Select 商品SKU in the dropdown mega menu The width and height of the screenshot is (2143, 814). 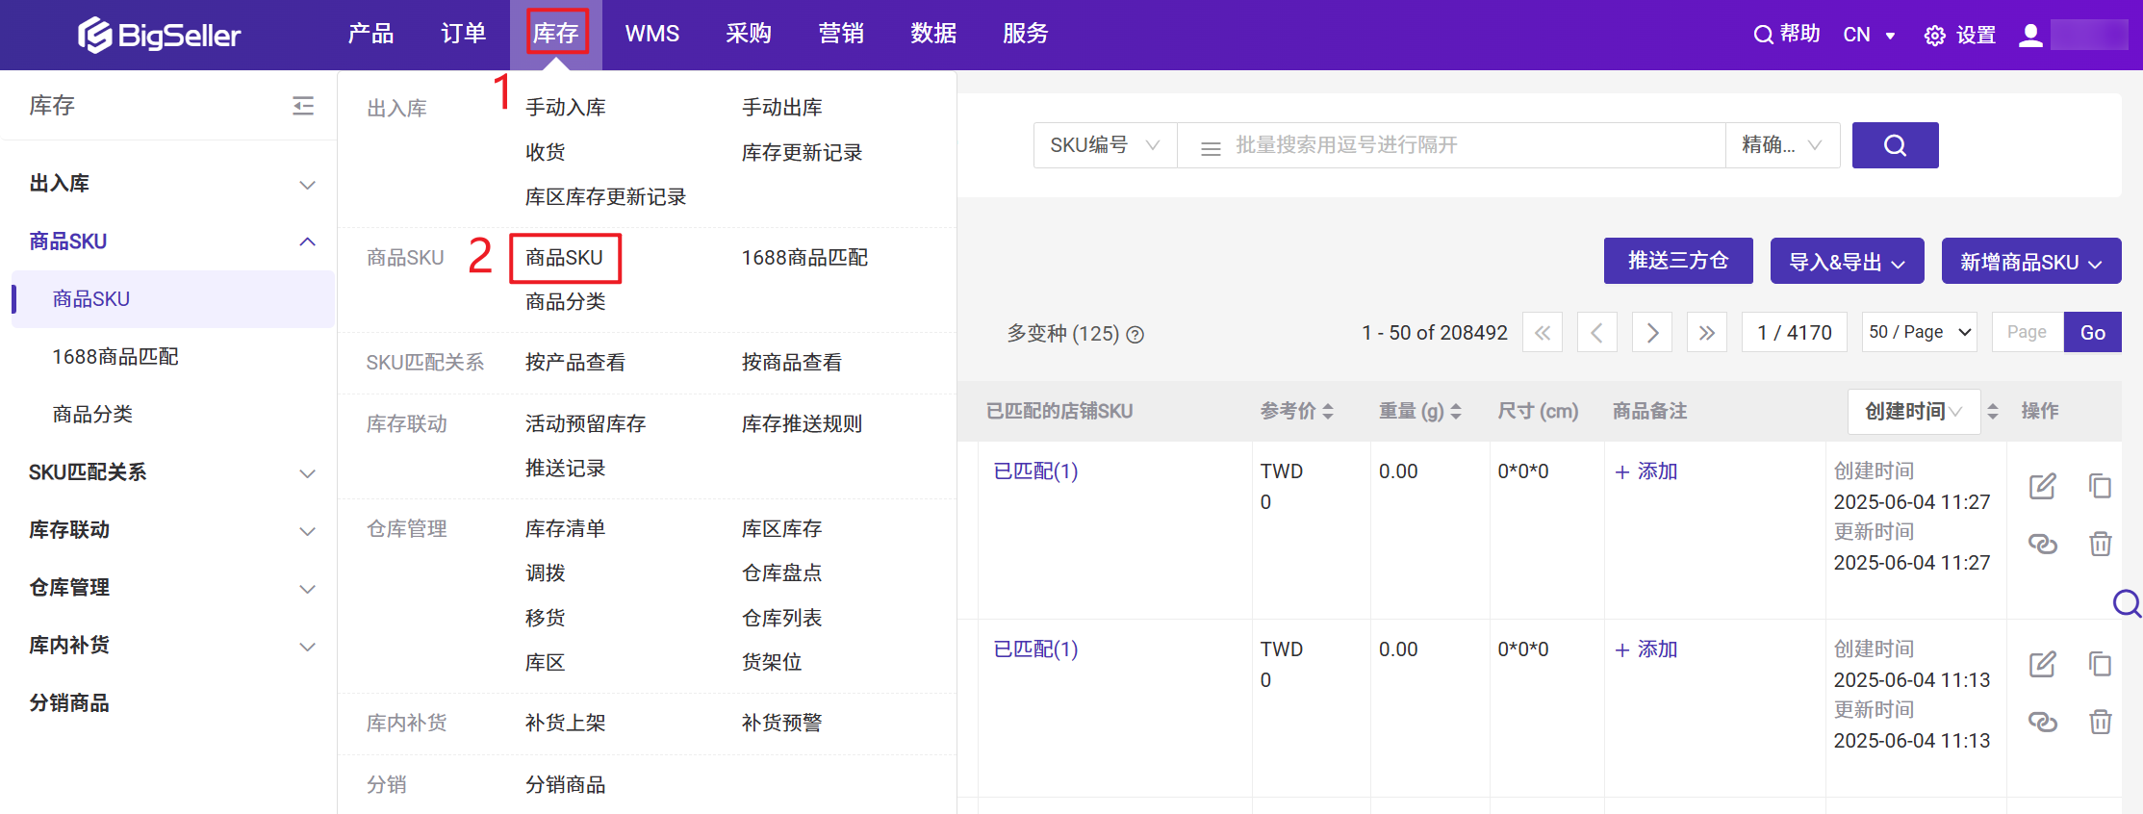565,258
